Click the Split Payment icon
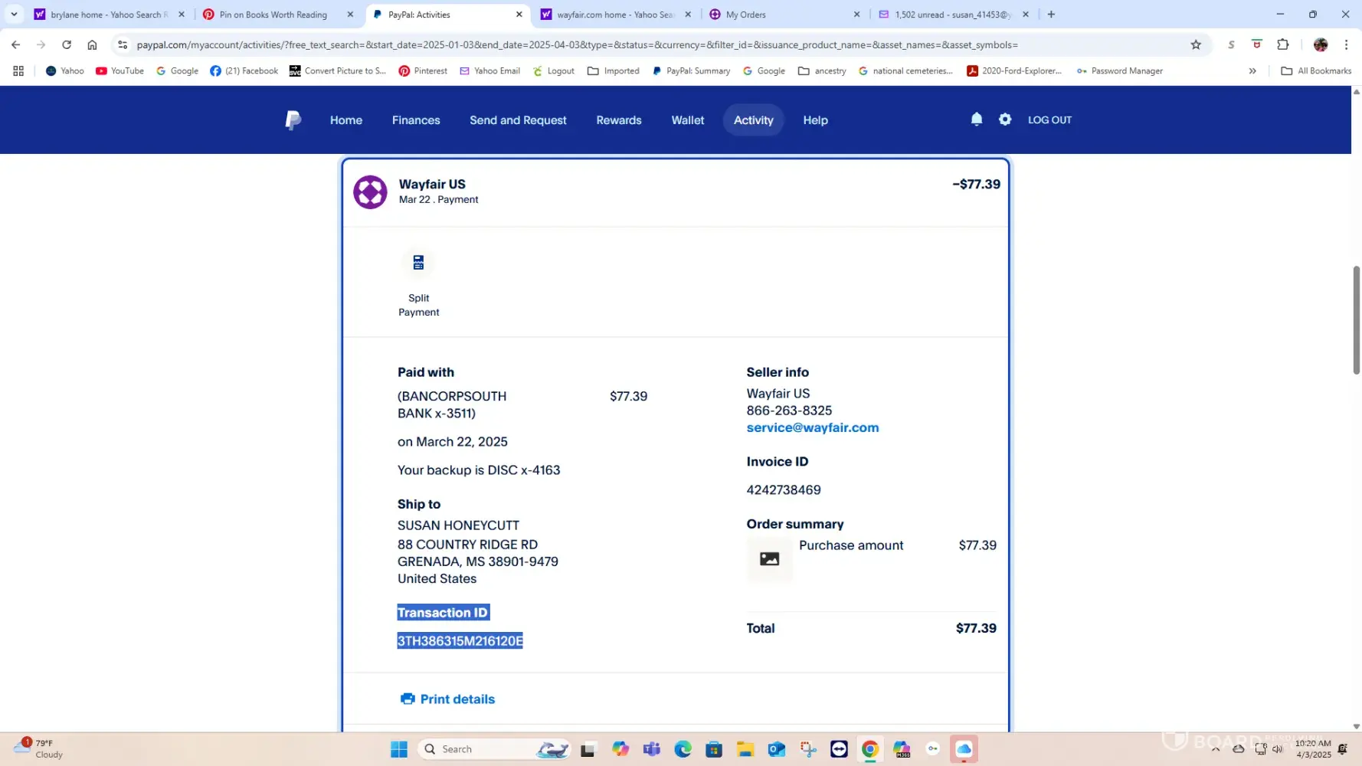The image size is (1362, 766). click(x=418, y=263)
